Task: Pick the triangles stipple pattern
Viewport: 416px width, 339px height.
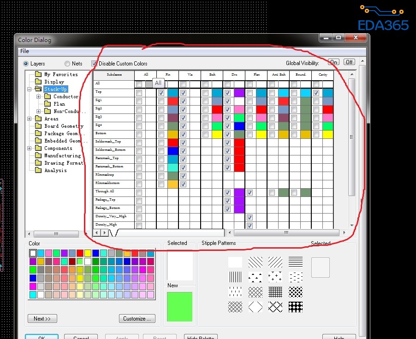Action: (x=255, y=277)
